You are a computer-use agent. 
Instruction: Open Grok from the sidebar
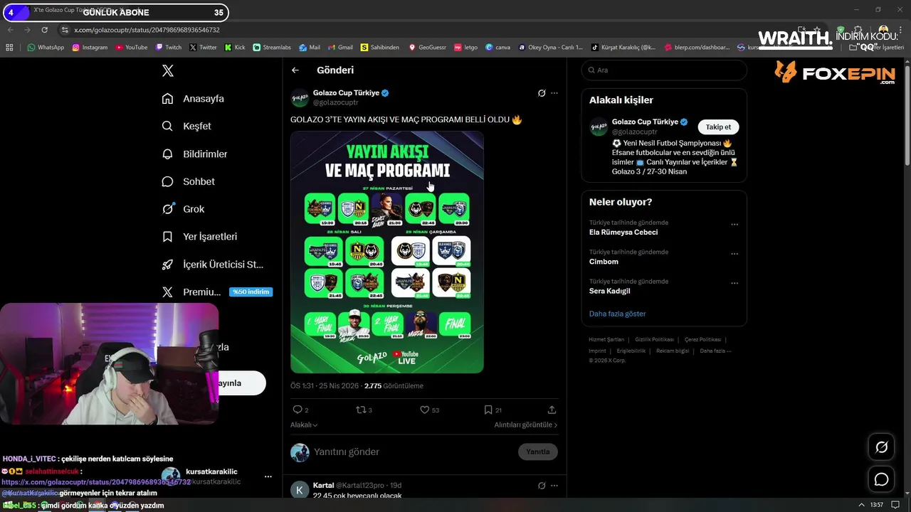click(x=183, y=209)
